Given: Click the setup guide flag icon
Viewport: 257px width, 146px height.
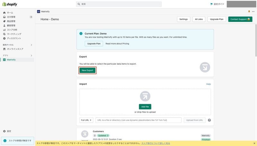Looking at the screenshot, I should tap(211, 4).
